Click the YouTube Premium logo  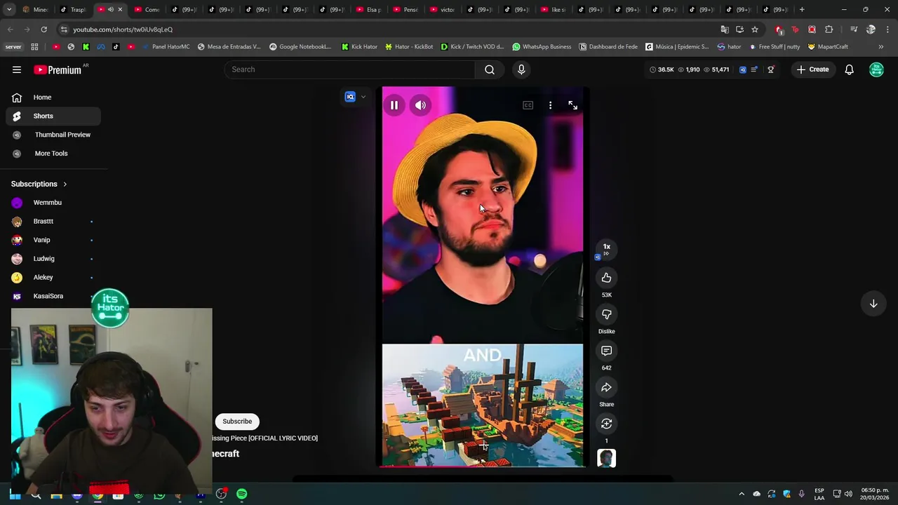58,69
